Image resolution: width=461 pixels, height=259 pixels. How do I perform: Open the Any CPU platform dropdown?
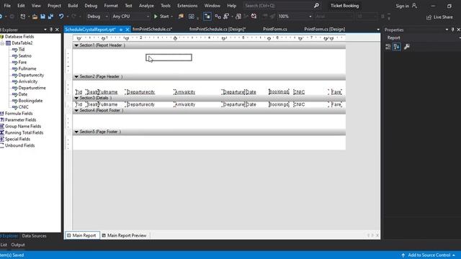[x=131, y=17]
